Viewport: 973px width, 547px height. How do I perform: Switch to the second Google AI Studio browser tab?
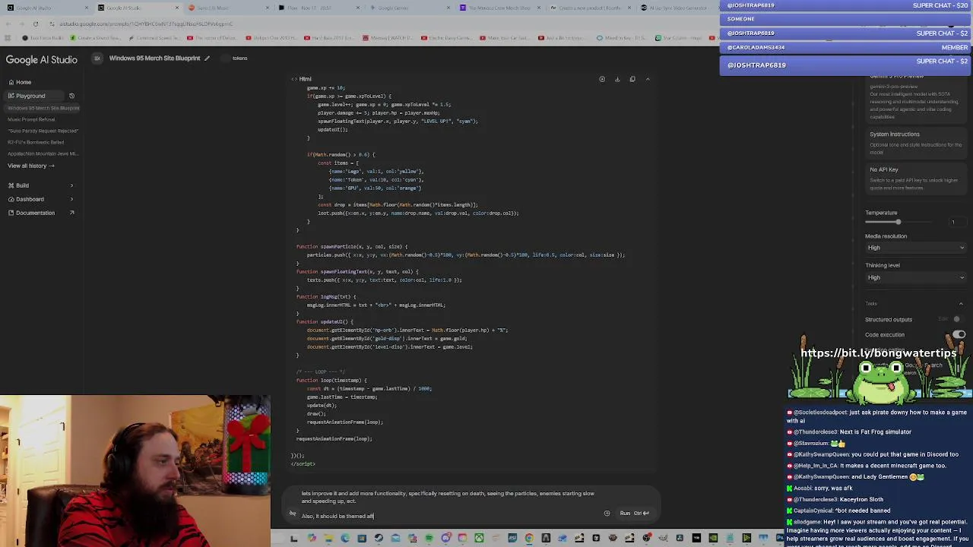pyautogui.click(x=137, y=8)
